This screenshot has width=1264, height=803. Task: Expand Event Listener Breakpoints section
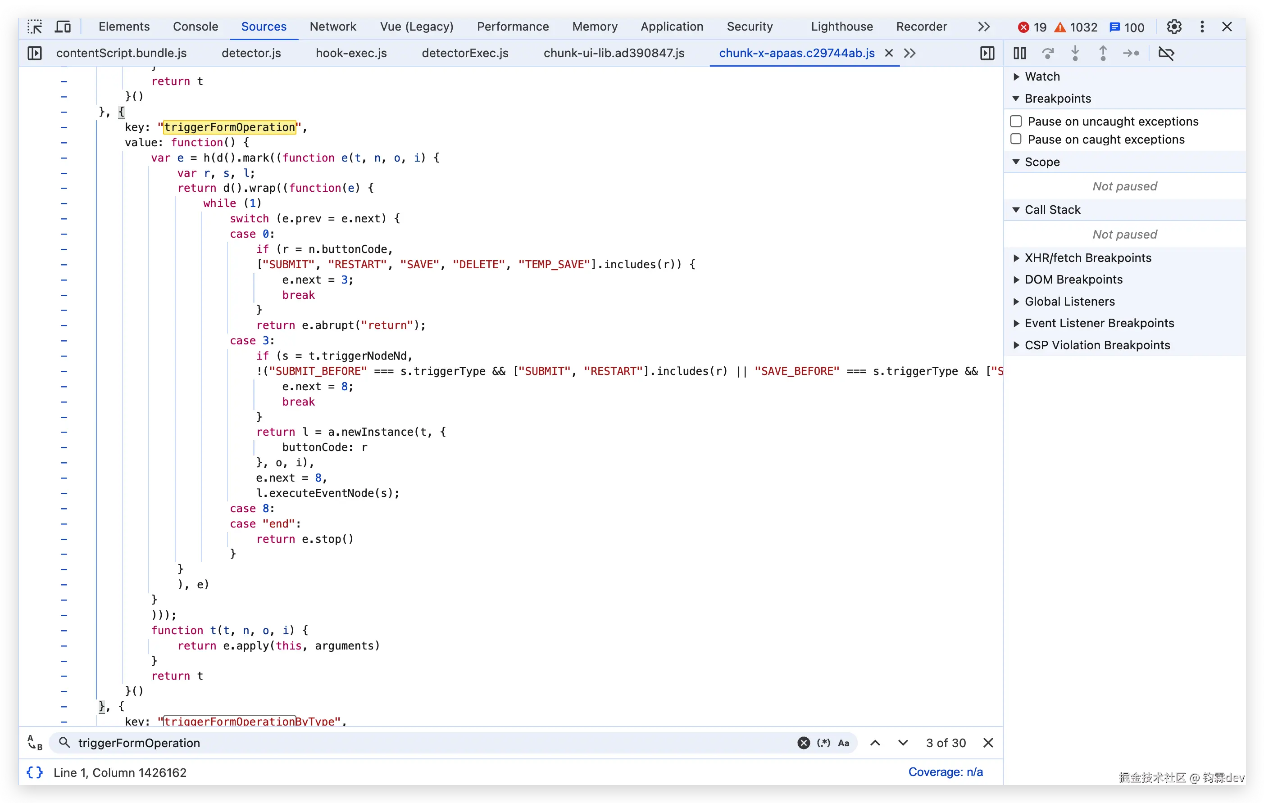[x=1099, y=323]
